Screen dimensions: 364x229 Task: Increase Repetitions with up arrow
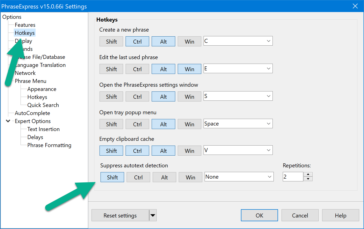click(308, 175)
